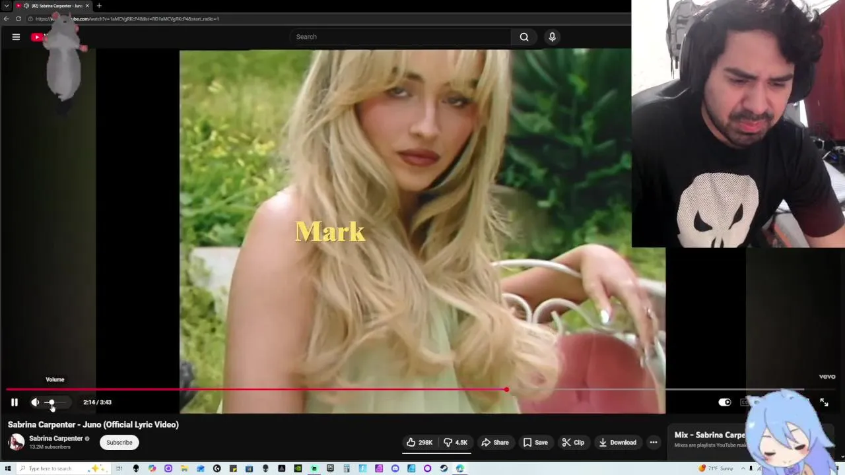Click the 2:14 / 3:43 time display
The width and height of the screenshot is (845, 475).
[97, 402]
